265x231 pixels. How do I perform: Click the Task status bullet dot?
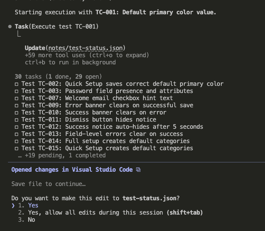click(10, 27)
